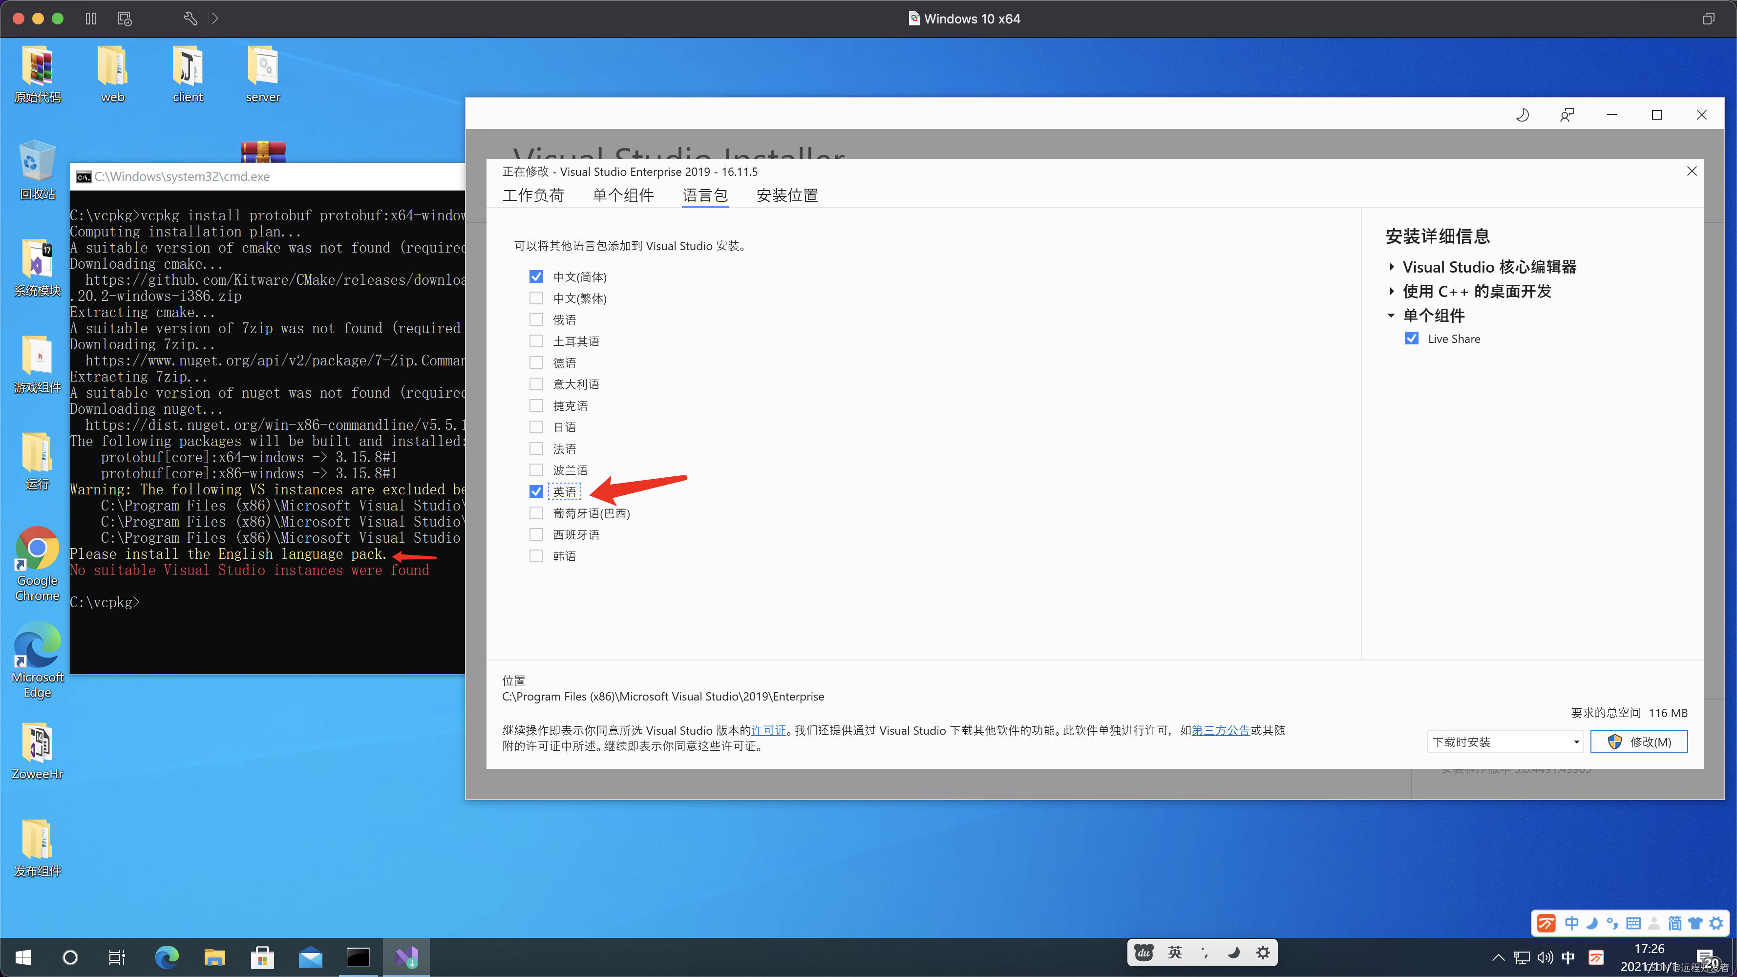Open the 发布组件 desktop folder
Image resolution: width=1737 pixels, height=977 pixels.
[x=38, y=848]
